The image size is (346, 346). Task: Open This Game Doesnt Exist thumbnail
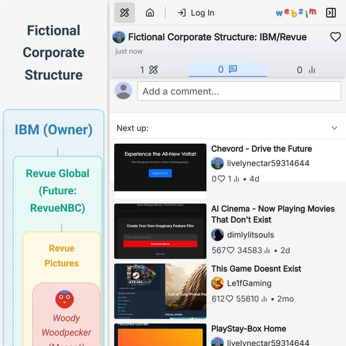[x=160, y=291]
